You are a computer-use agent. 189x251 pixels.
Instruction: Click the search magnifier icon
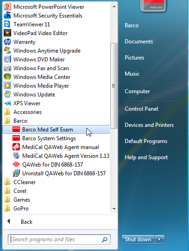tap(104, 239)
